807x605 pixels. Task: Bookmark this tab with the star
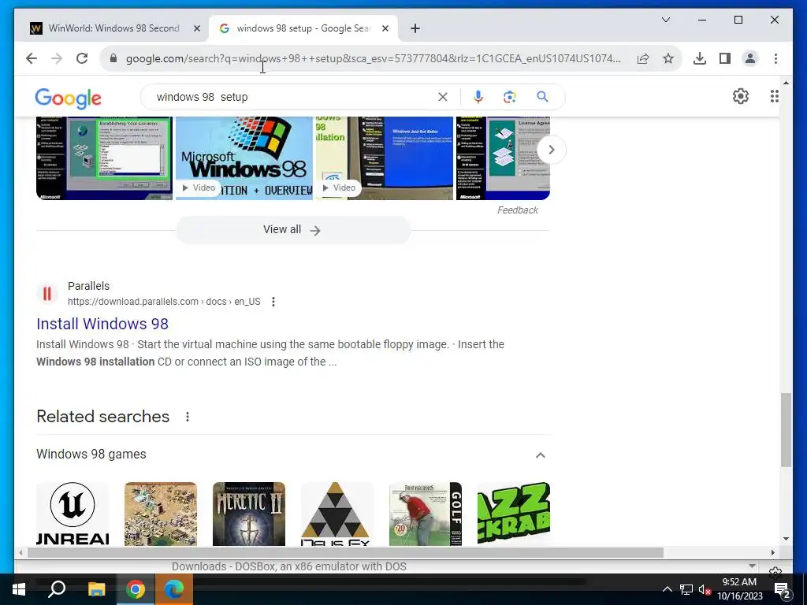(x=668, y=58)
